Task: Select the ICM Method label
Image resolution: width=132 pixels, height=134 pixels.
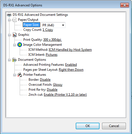Action: tap(38, 50)
